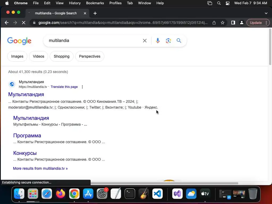Stop loading the page
This screenshot has width=272, height=204.
[24, 23]
